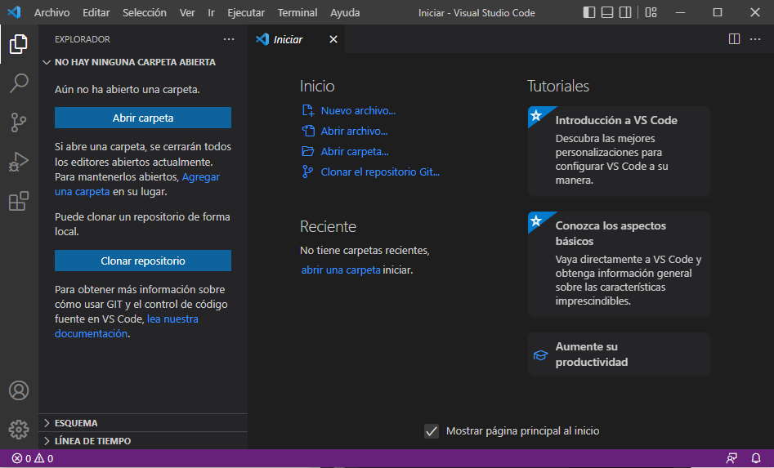Open the Ejecutar menu
The height and width of the screenshot is (468, 774).
click(246, 12)
